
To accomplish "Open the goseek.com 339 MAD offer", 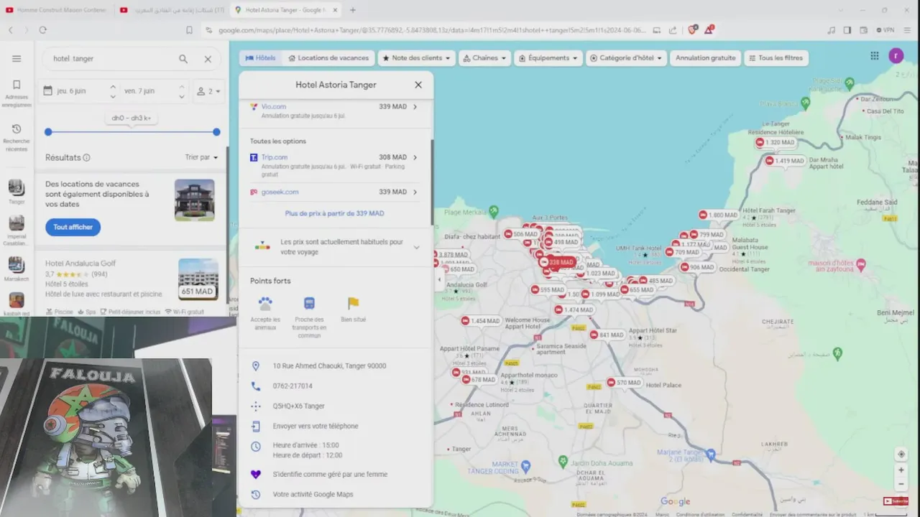I will click(336, 192).
